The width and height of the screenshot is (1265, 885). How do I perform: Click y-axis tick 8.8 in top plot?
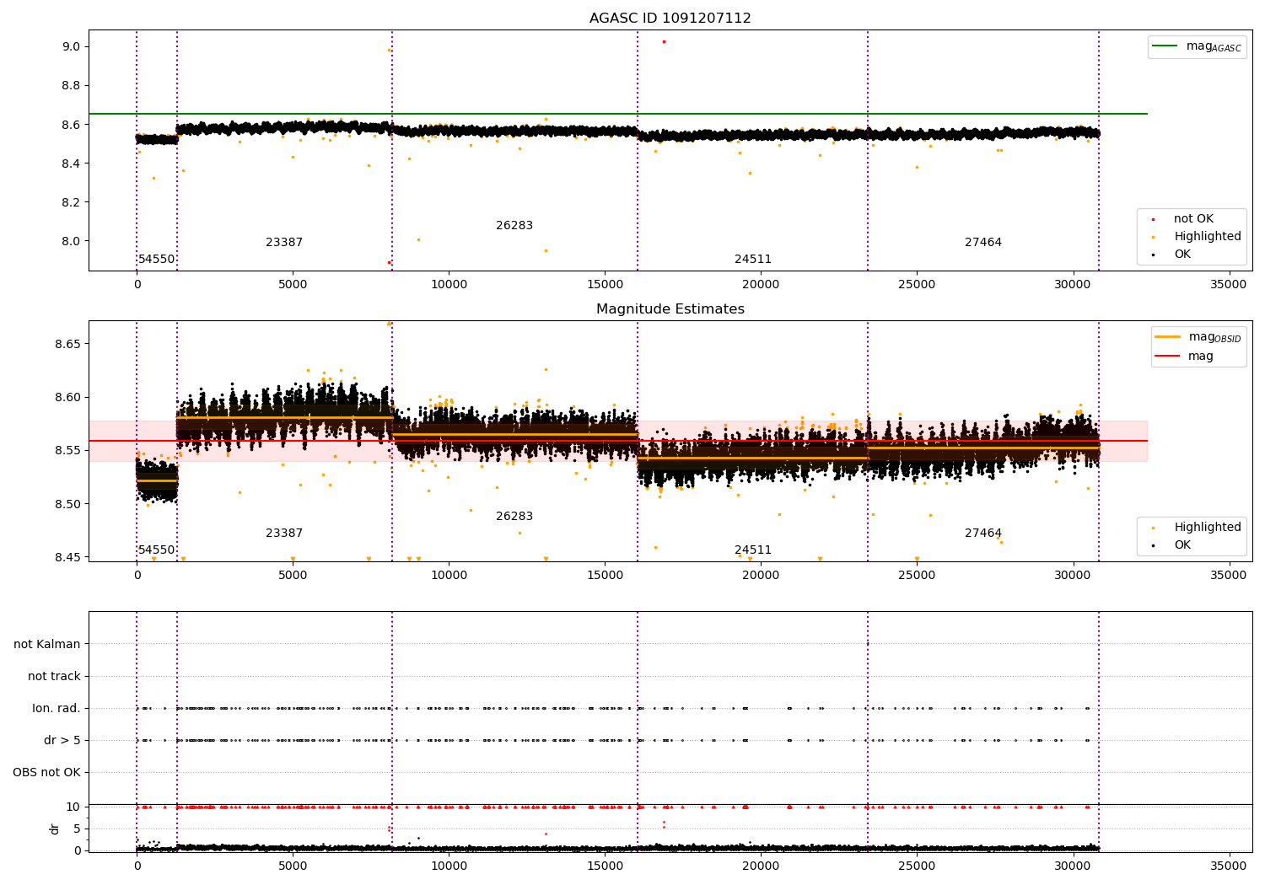click(x=71, y=86)
